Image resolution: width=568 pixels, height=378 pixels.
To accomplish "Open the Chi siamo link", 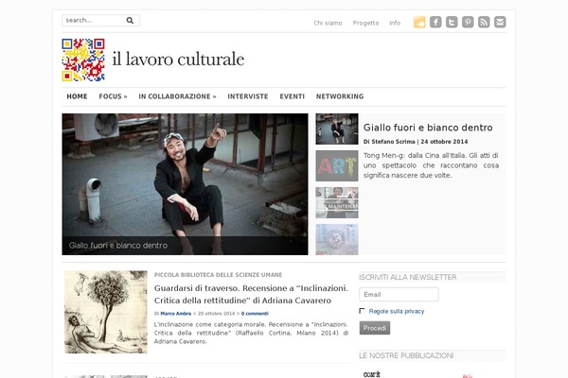I will (328, 23).
